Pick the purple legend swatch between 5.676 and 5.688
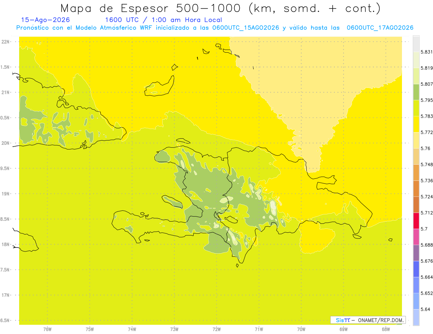This screenshot has width=433, height=334. click(x=416, y=253)
